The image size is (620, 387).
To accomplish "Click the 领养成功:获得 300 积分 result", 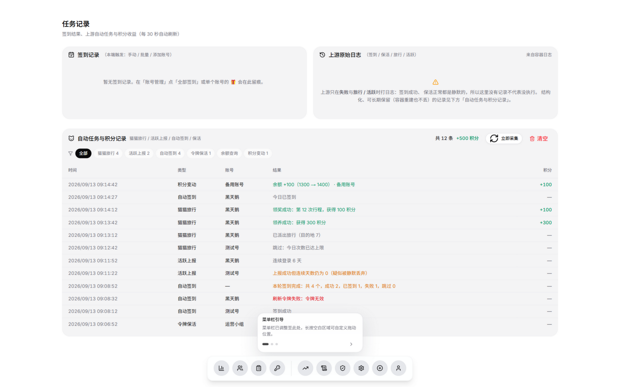I will 299,223.
